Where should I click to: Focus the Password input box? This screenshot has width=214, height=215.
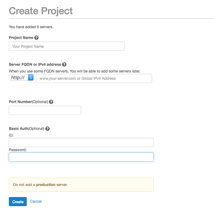click(81, 157)
